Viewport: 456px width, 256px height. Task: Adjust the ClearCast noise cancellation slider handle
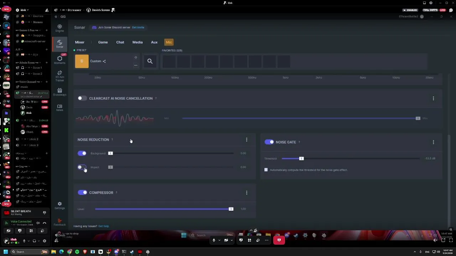pos(418,118)
